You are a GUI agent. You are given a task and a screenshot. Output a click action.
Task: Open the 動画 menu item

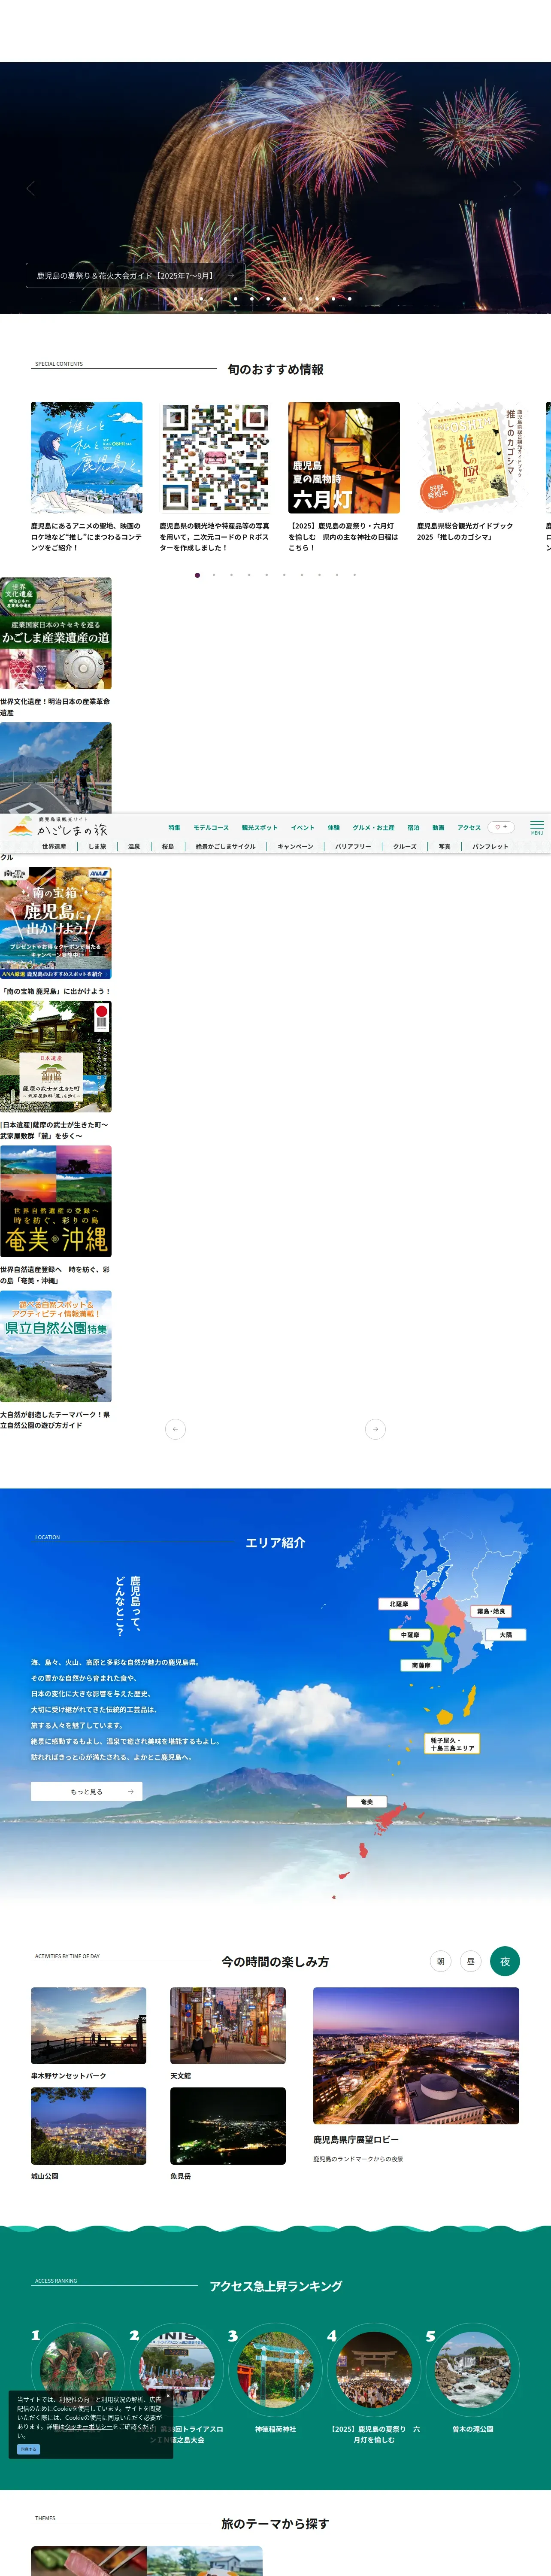[x=439, y=828]
